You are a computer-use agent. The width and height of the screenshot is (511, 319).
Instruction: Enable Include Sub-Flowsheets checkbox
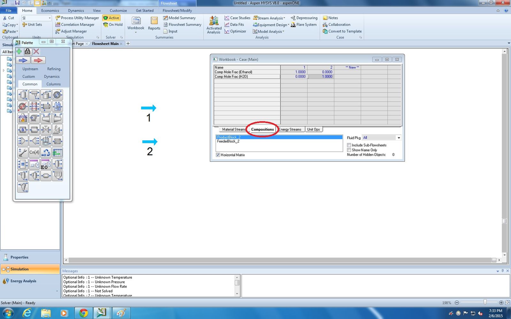click(349, 145)
